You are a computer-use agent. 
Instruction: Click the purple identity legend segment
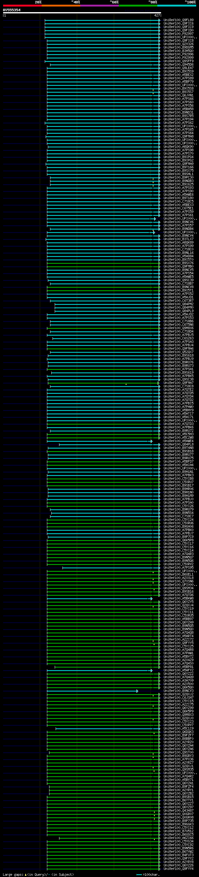[x=99, y=6]
